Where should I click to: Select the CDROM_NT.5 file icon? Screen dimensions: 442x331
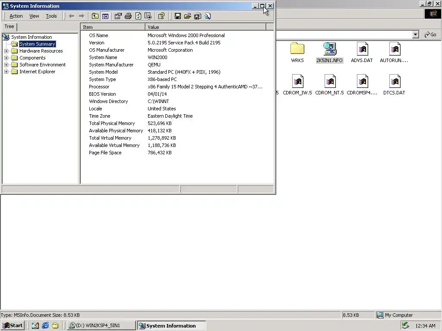[x=329, y=85]
